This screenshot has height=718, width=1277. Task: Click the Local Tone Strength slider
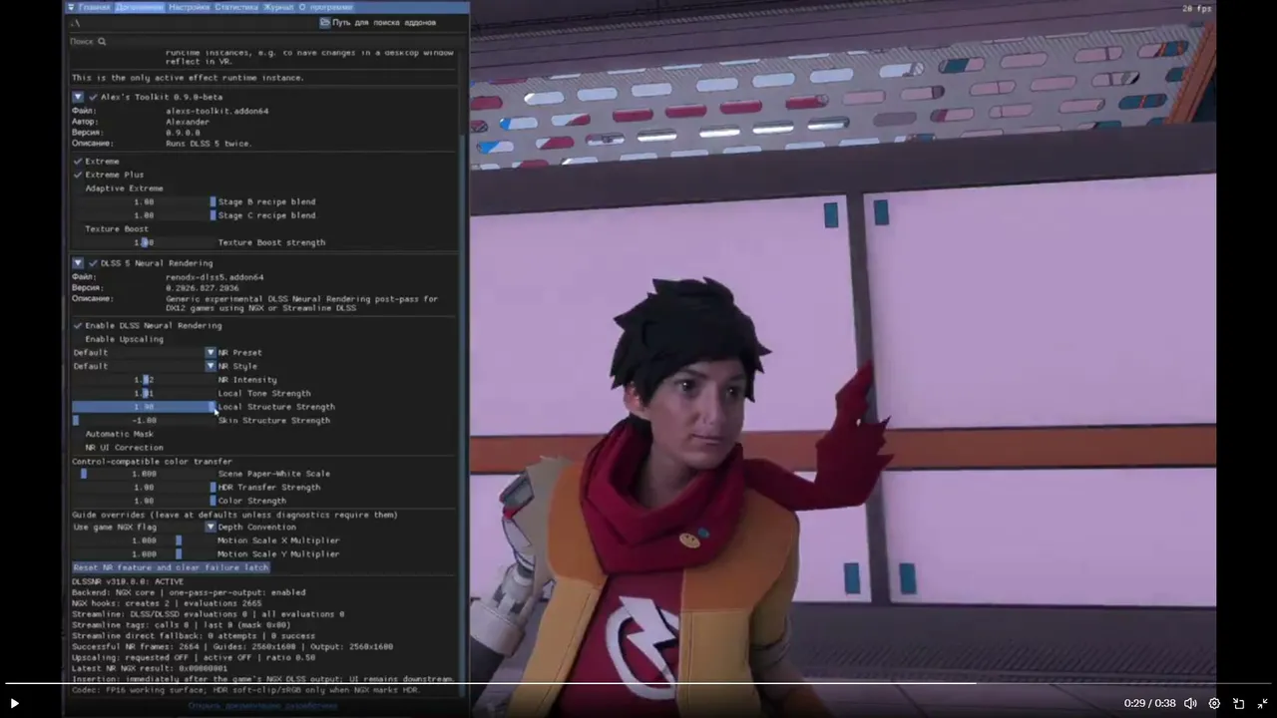[x=144, y=394]
